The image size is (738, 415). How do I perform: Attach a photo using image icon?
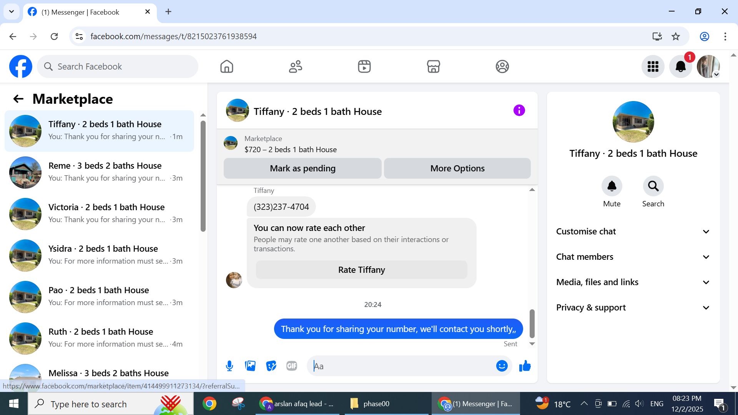250,366
